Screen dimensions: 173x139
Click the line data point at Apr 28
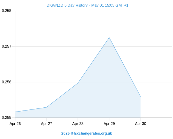click(78, 83)
